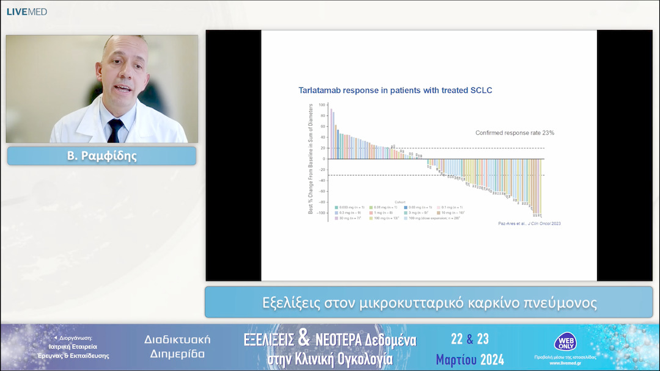Open the www.livemed.gr website link
Screen dimensions: 660x371
565,363
